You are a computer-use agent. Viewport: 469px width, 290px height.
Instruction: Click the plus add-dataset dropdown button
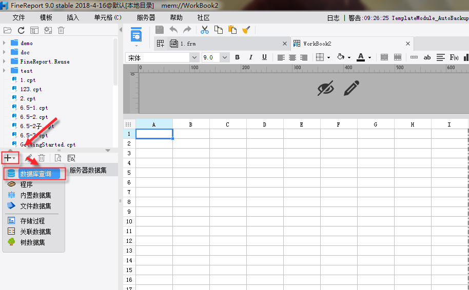tap(10, 158)
